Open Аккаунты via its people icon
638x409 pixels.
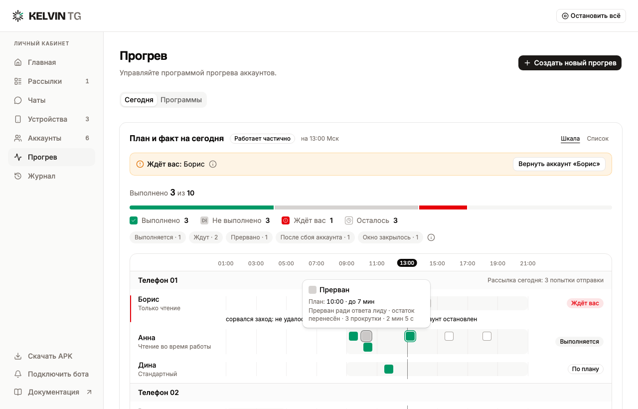tap(18, 138)
